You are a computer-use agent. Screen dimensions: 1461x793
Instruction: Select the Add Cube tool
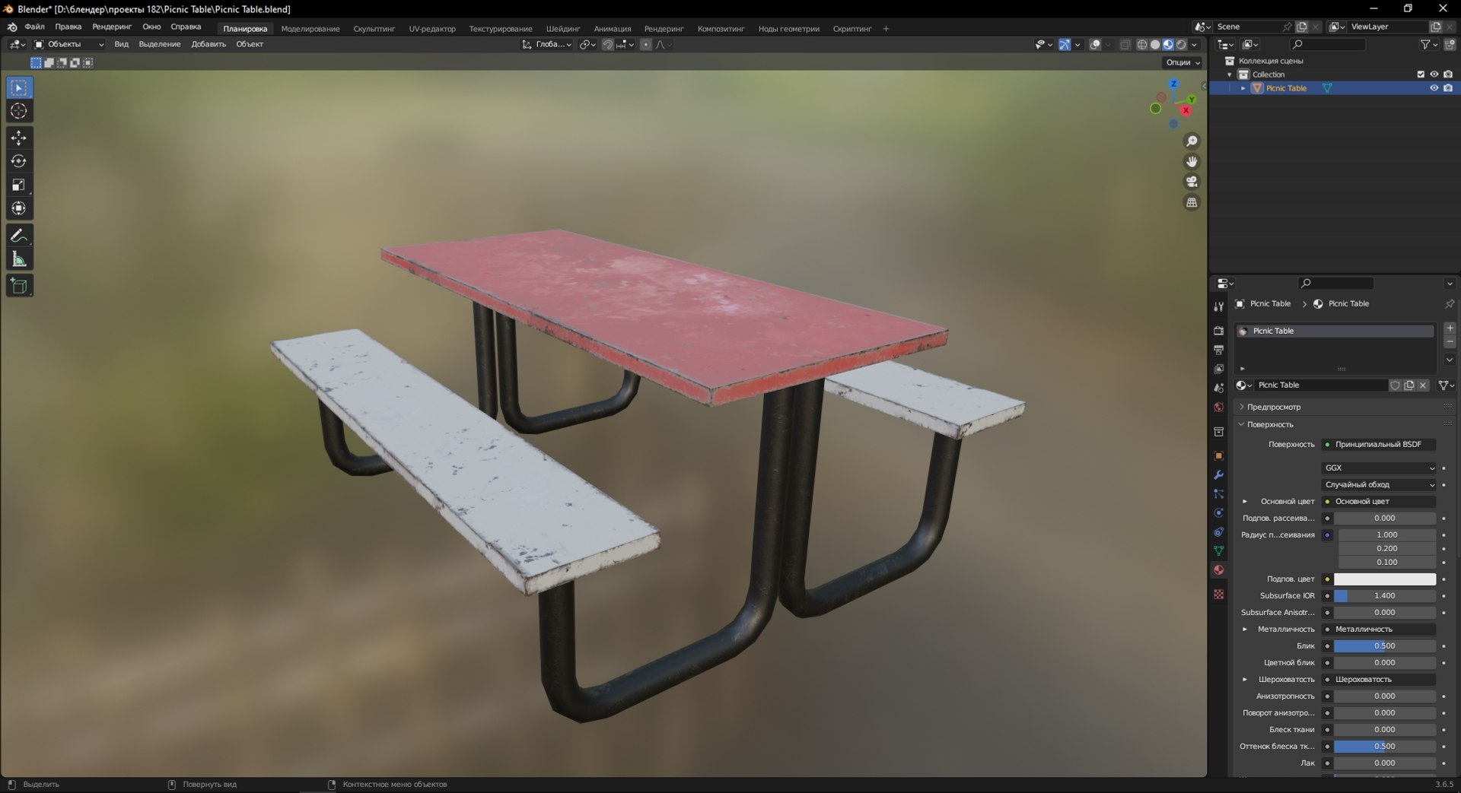[x=19, y=286]
